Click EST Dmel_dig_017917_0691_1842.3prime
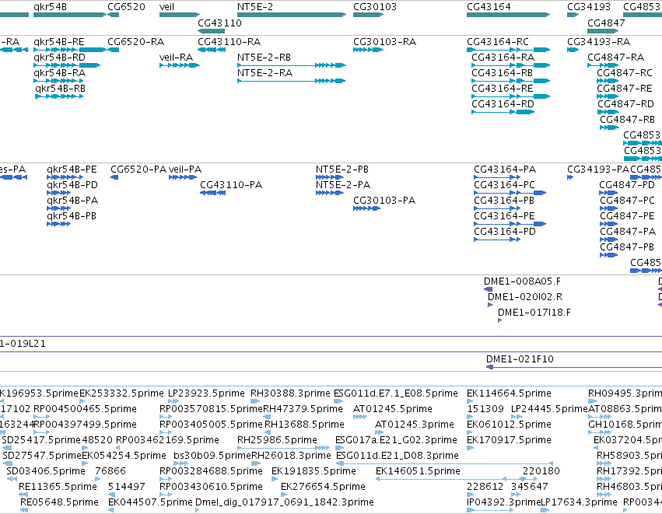The height and width of the screenshot is (514, 662). [197, 511]
